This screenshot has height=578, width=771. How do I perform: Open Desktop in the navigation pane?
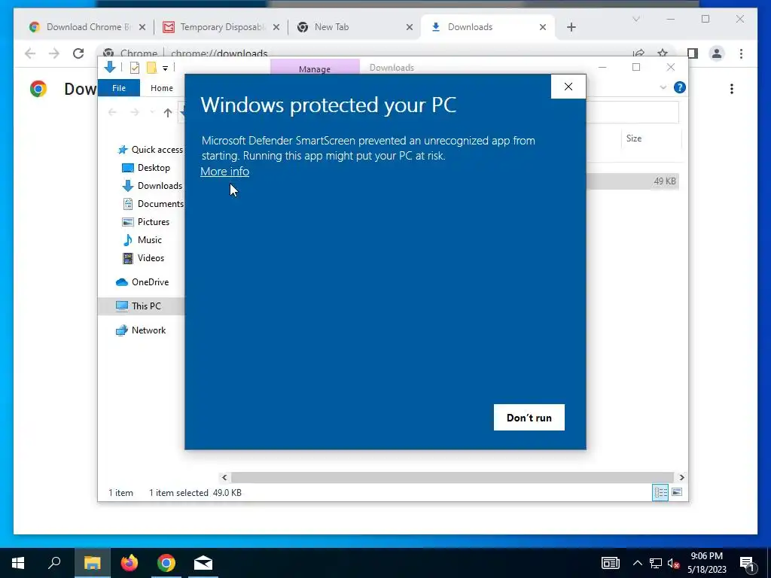145,168
